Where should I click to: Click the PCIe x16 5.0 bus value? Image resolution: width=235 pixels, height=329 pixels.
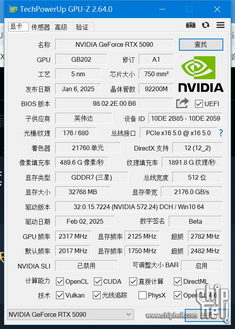click(178, 133)
